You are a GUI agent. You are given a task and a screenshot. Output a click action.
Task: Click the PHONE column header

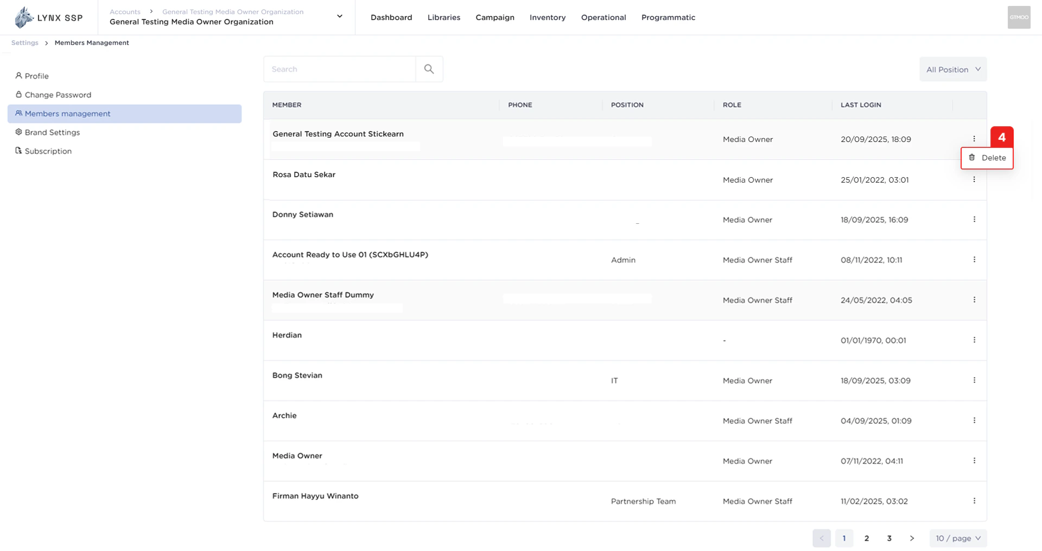[520, 105]
